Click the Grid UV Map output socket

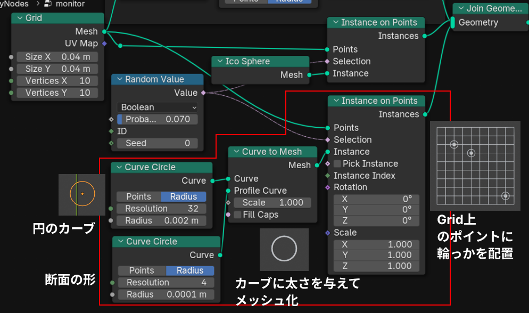(x=104, y=44)
